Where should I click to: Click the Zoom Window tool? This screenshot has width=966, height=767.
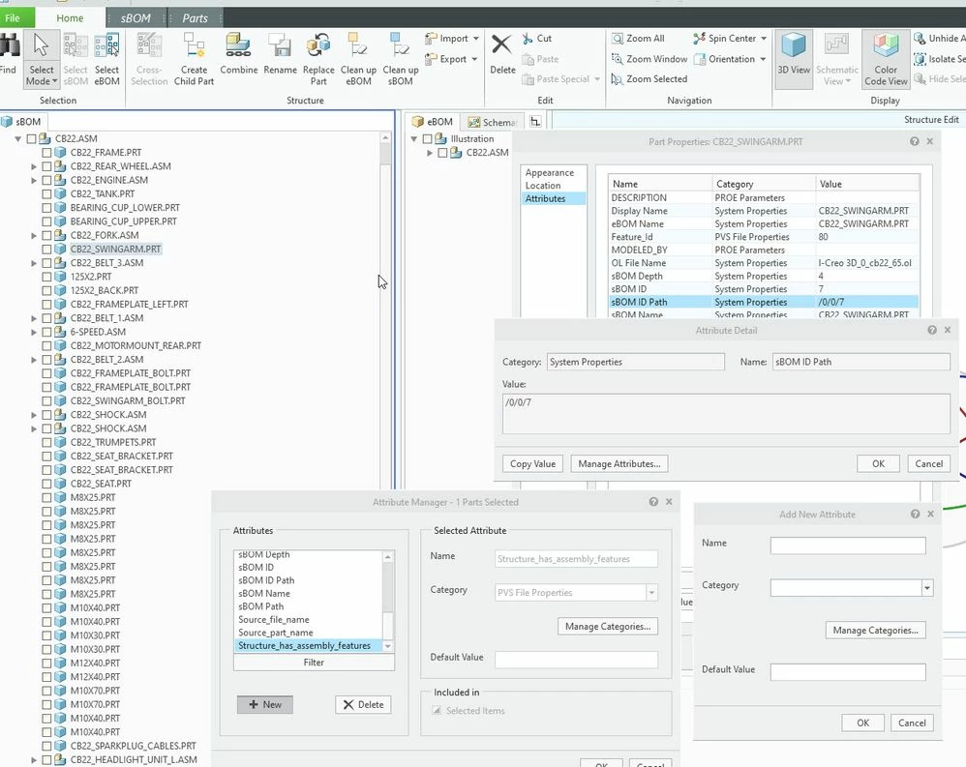pyautogui.click(x=649, y=59)
